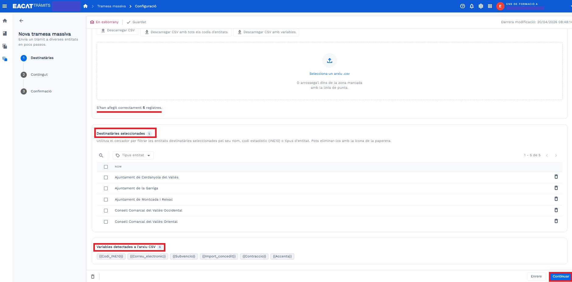Open the settings gear icon

coord(481,6)
